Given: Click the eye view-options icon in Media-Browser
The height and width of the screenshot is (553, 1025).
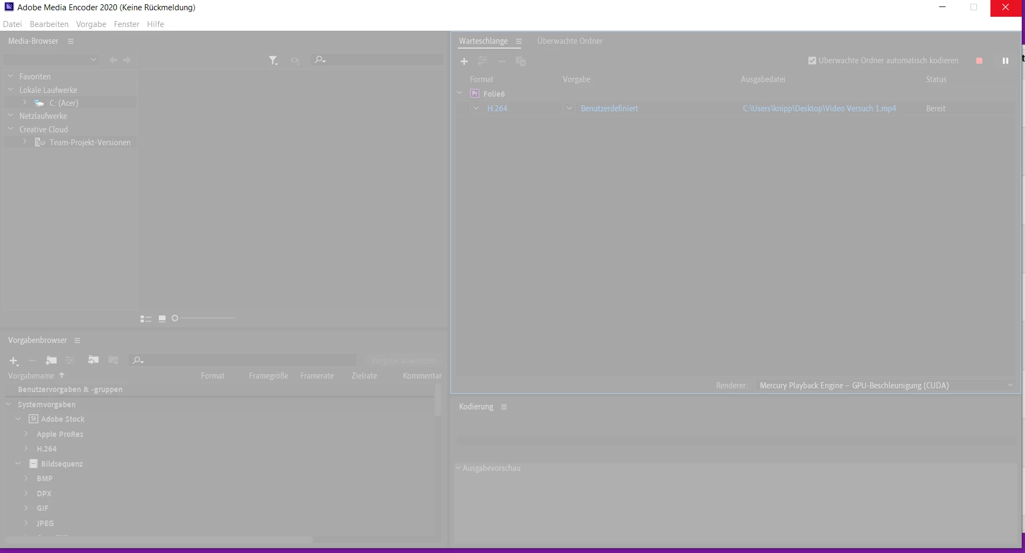Looking at the screenshot, I should tap(295, 60).
